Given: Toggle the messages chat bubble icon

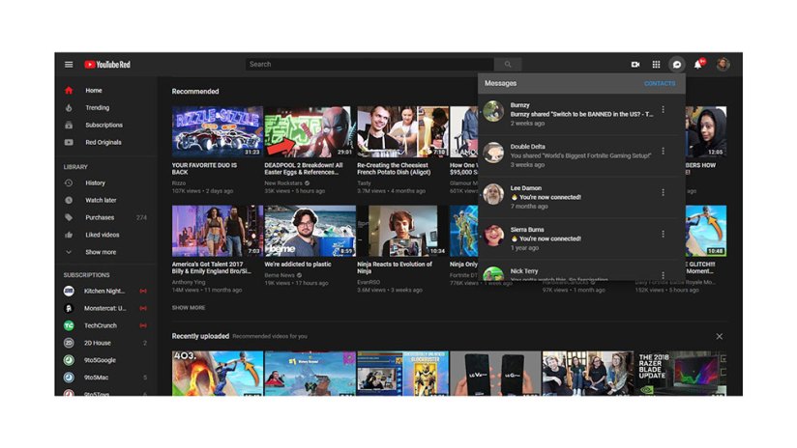Looking at the screenshot, I should 677,65.
